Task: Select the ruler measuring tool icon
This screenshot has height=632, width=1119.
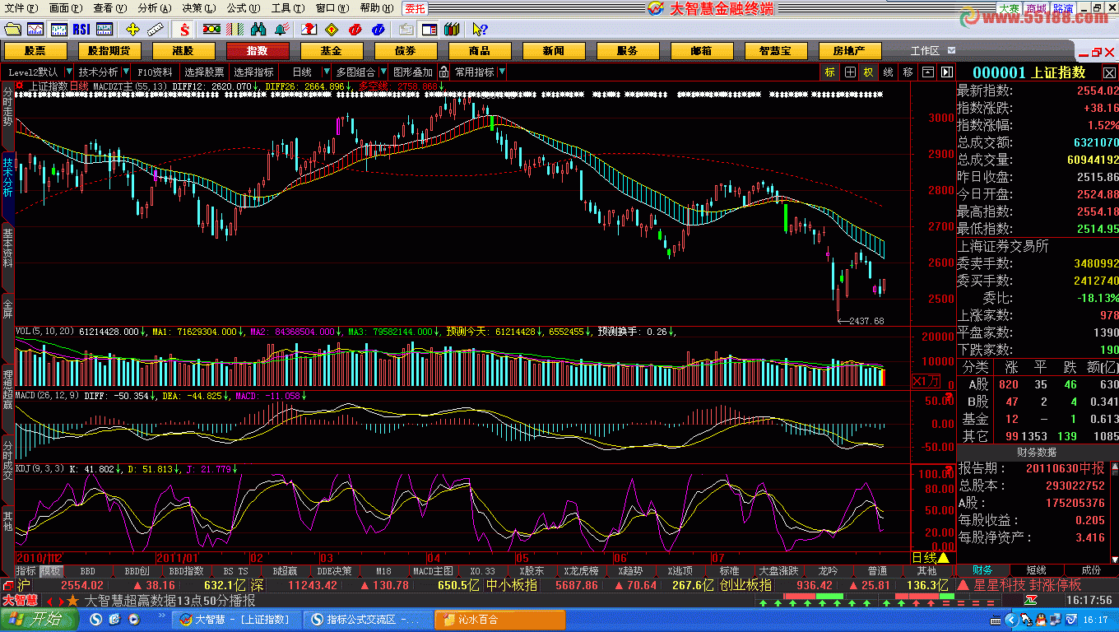Action: (156, 30)
